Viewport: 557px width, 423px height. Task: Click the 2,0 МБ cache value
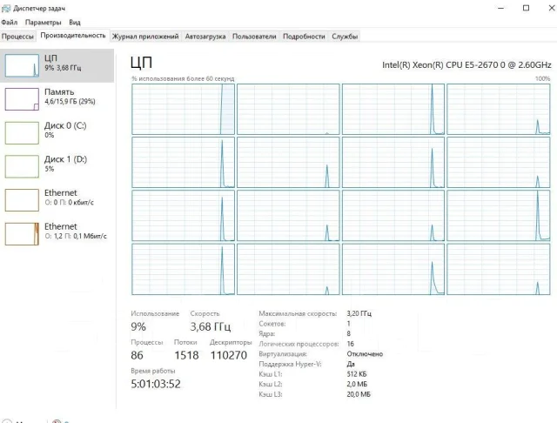pos(357,384)
